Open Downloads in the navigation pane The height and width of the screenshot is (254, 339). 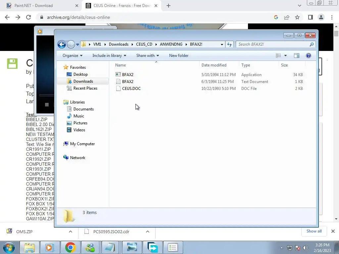(83, 81)
